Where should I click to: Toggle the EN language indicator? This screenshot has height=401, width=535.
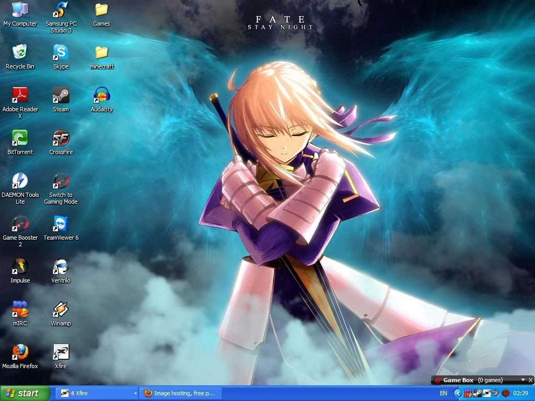[x=443, y=393]
